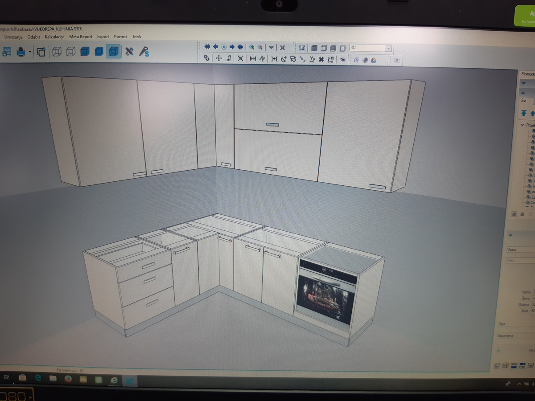Viewport: 535px width, 401px height.
Task: Click the sphere render icon
Action: pos(365,60)
